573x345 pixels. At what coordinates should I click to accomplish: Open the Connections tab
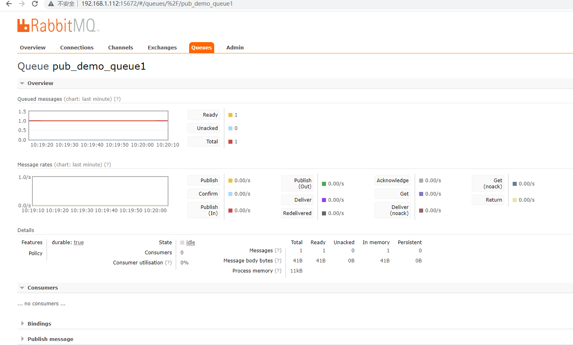[x=77, y=47]
